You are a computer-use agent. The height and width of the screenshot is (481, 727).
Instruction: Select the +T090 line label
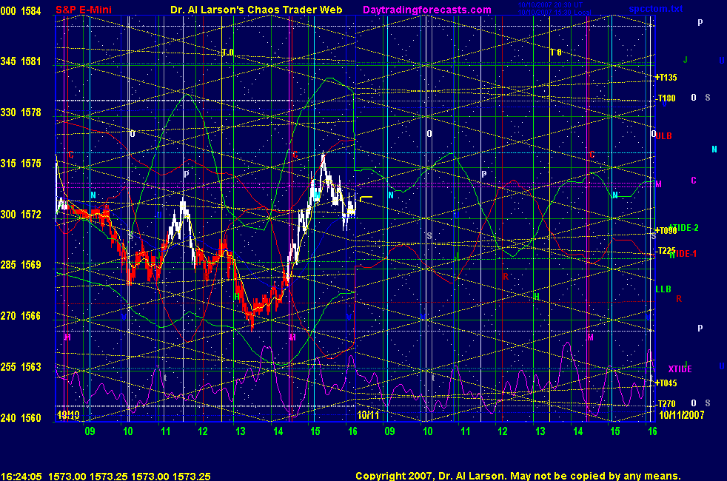pos(666,230)
